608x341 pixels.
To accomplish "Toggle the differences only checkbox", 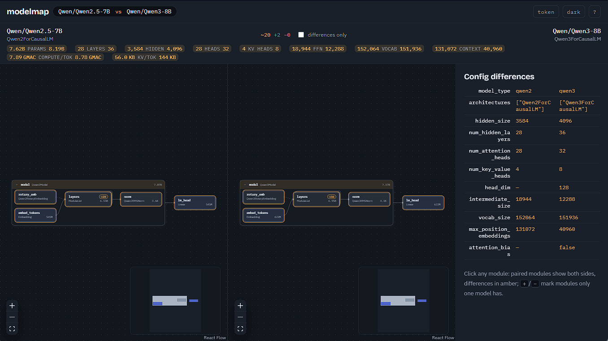I will [301, 35].
